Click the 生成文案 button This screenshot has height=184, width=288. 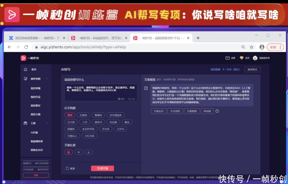pyautogui.click(x=103, y=168)
